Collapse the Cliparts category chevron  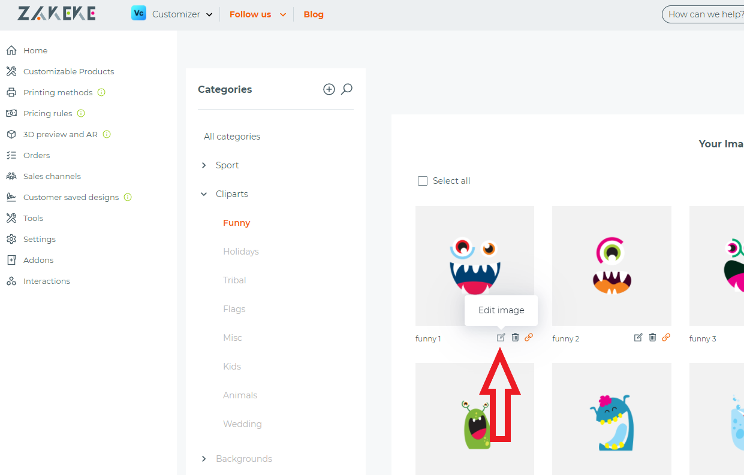204,194
